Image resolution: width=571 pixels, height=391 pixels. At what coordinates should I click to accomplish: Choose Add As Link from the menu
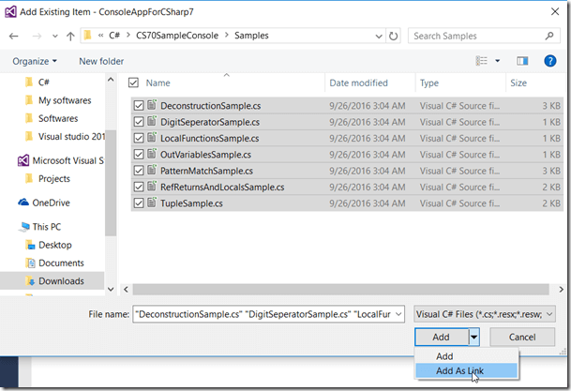[x=459, y=371]
